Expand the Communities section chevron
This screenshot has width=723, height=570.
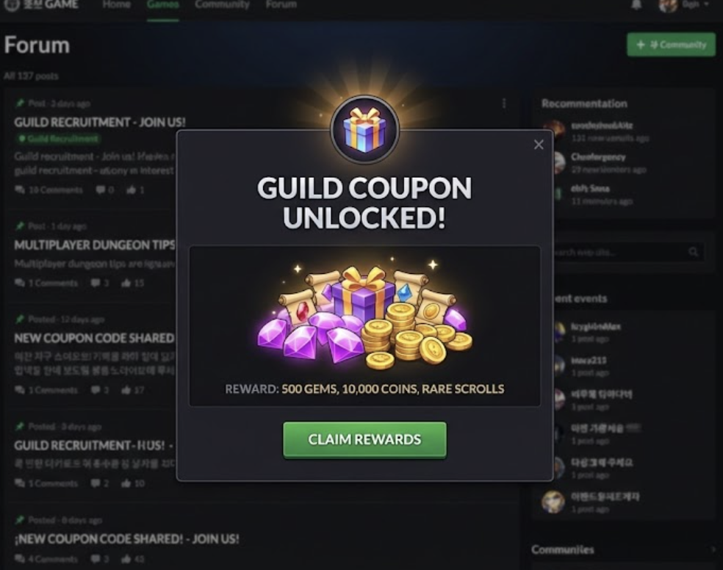click(x=713, y=549)
